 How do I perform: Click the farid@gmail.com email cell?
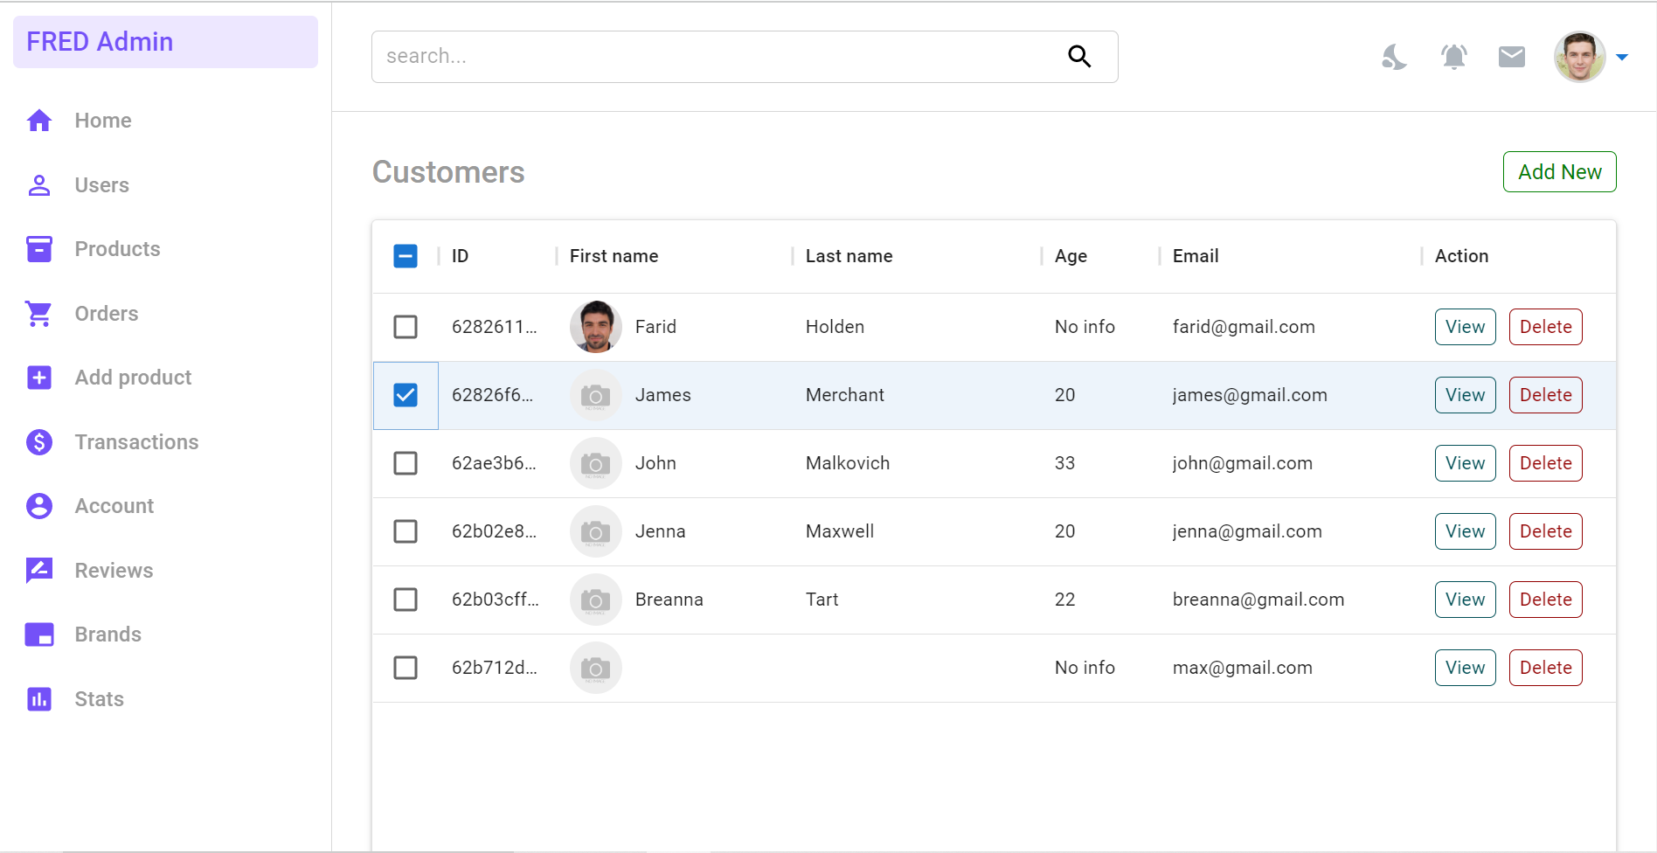1244,327
